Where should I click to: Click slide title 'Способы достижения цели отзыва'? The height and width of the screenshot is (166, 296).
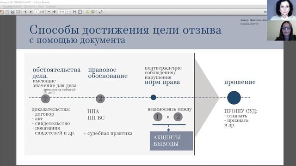pyautogui.click(x=125, y=30)
